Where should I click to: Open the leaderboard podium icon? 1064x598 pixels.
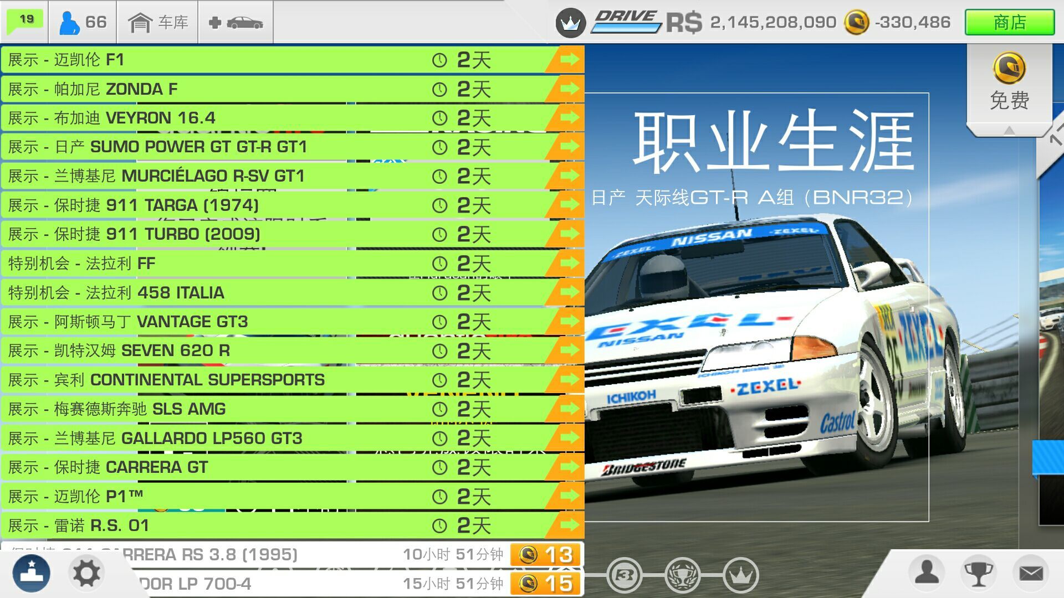tap(31, 573)
